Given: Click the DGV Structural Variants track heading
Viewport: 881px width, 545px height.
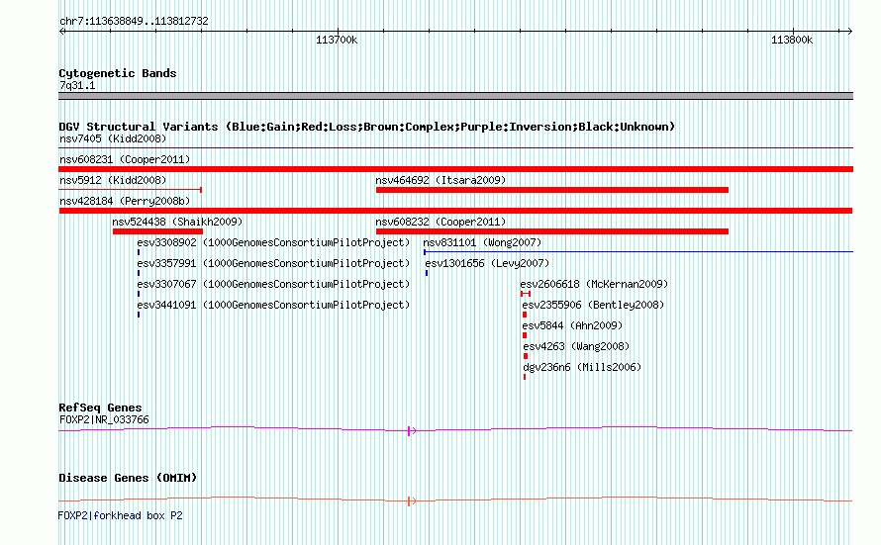Looking at the screenshot, I should (x=367, y=127).
